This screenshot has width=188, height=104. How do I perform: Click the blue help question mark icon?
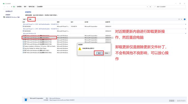(x=185, y=19)
